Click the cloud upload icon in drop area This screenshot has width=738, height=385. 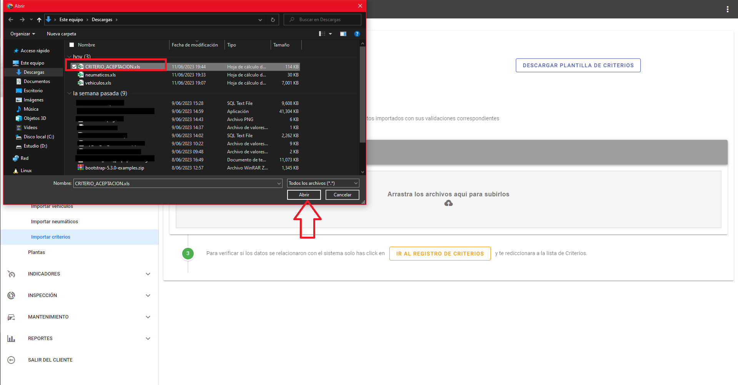[x=448, y=203]
